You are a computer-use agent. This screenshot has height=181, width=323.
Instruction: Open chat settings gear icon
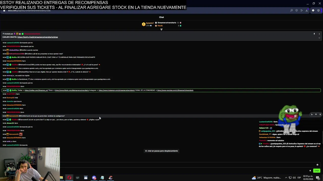310,171
